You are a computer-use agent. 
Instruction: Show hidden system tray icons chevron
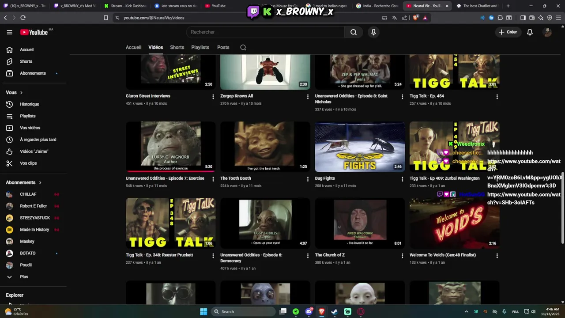click(x=466, y=311)
